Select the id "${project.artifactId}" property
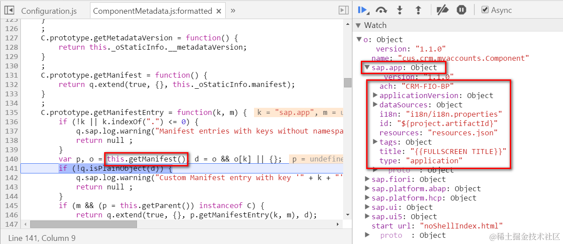 [x=438, y=123]
